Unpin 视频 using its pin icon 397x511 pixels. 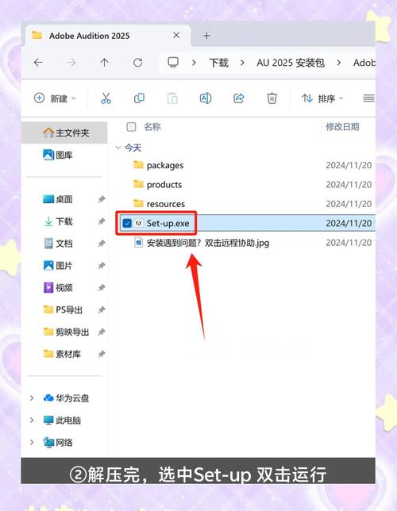[x=102, y=288]
